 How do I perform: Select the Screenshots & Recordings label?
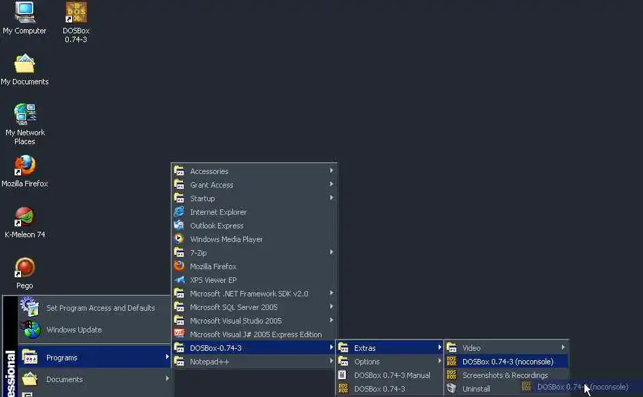tap(505, 375)
